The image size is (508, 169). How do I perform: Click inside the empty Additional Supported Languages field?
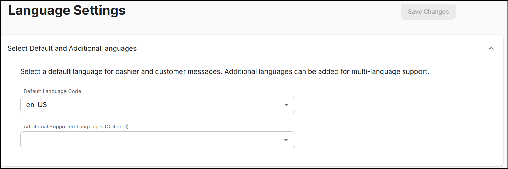point(157,140)
